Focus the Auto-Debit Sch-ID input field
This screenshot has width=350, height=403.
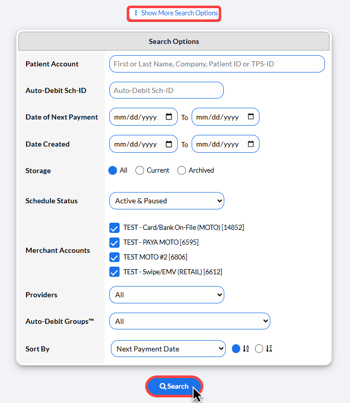point(167,90)
